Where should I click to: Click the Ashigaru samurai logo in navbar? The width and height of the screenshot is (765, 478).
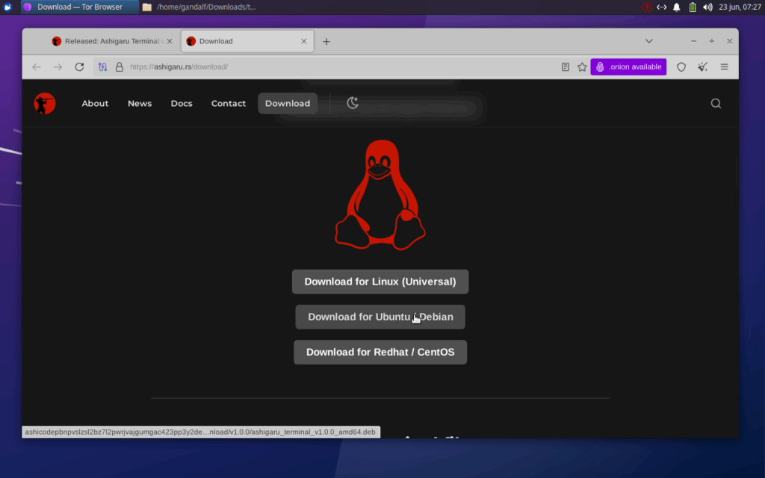click(x=44, y=103)
